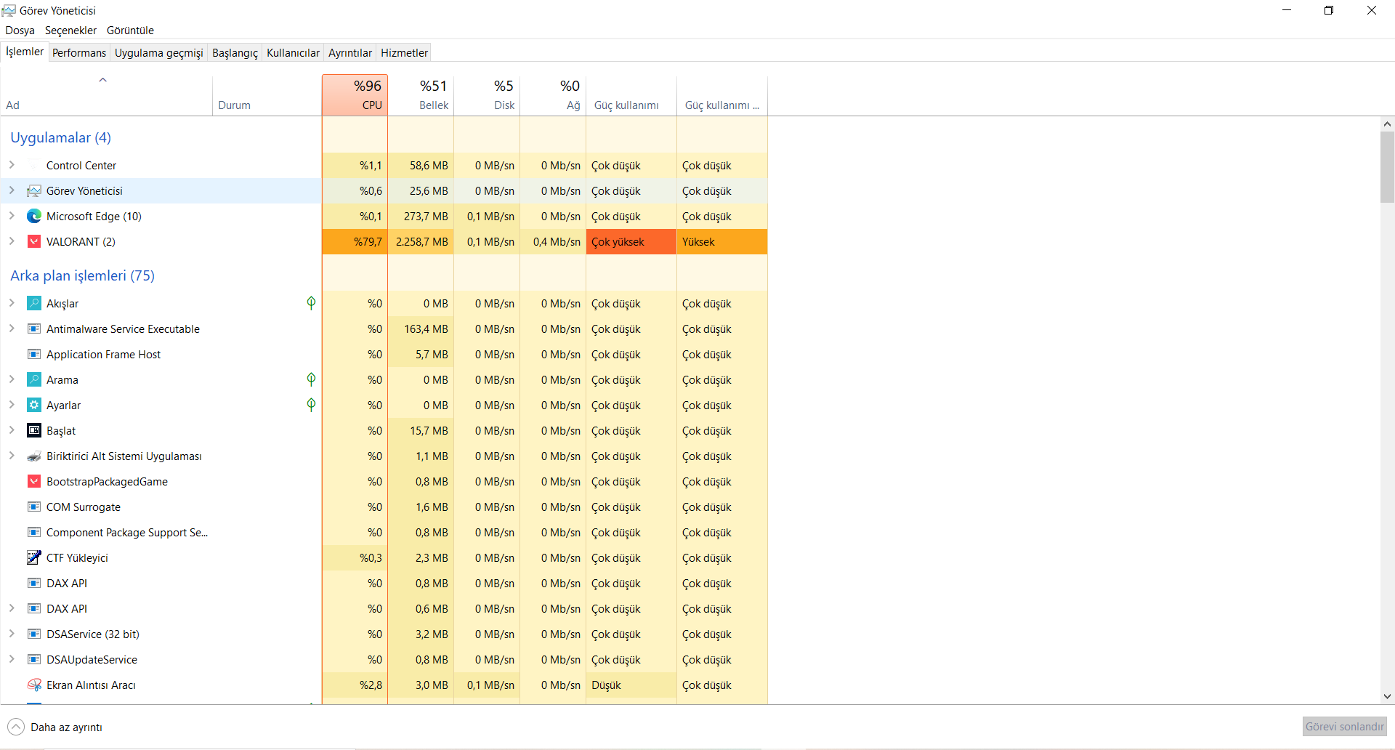Screen dimensions: 1395x750
Task: Select the Arka plan işlemleri (75) header
Action: click(x=82, y=275)
